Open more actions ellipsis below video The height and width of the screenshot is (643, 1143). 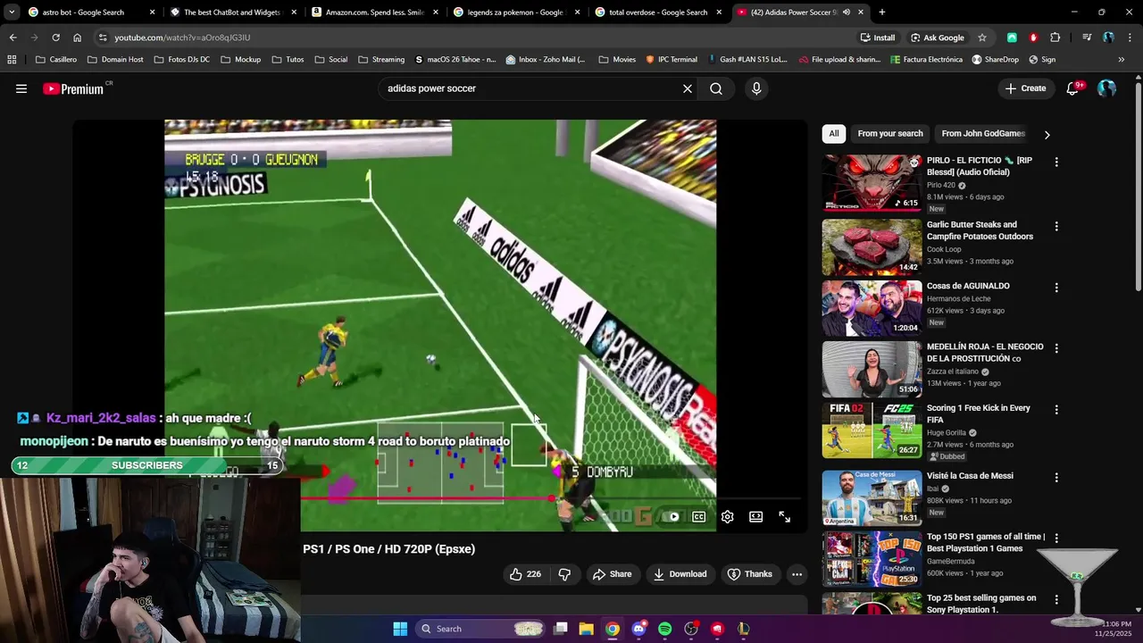[x=797, y=574]
